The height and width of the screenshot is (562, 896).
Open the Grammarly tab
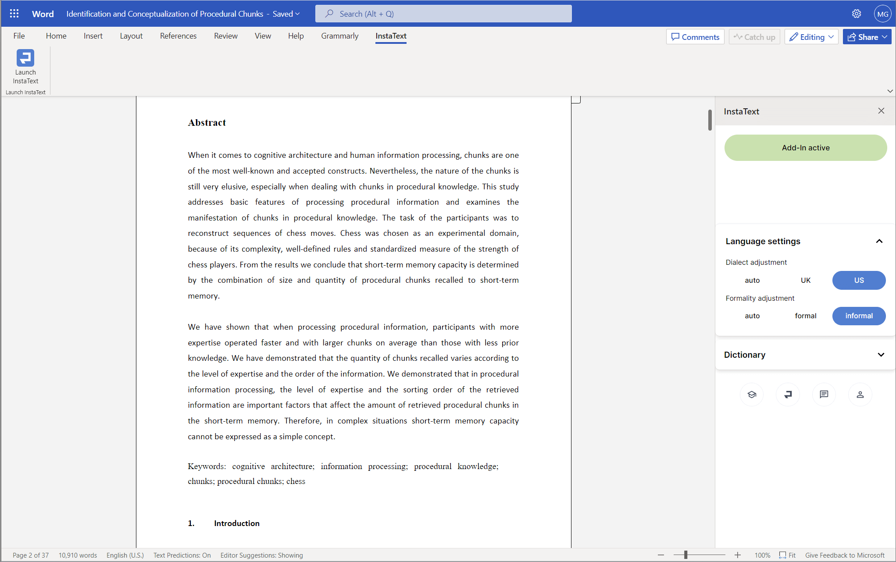coord(339,36)
